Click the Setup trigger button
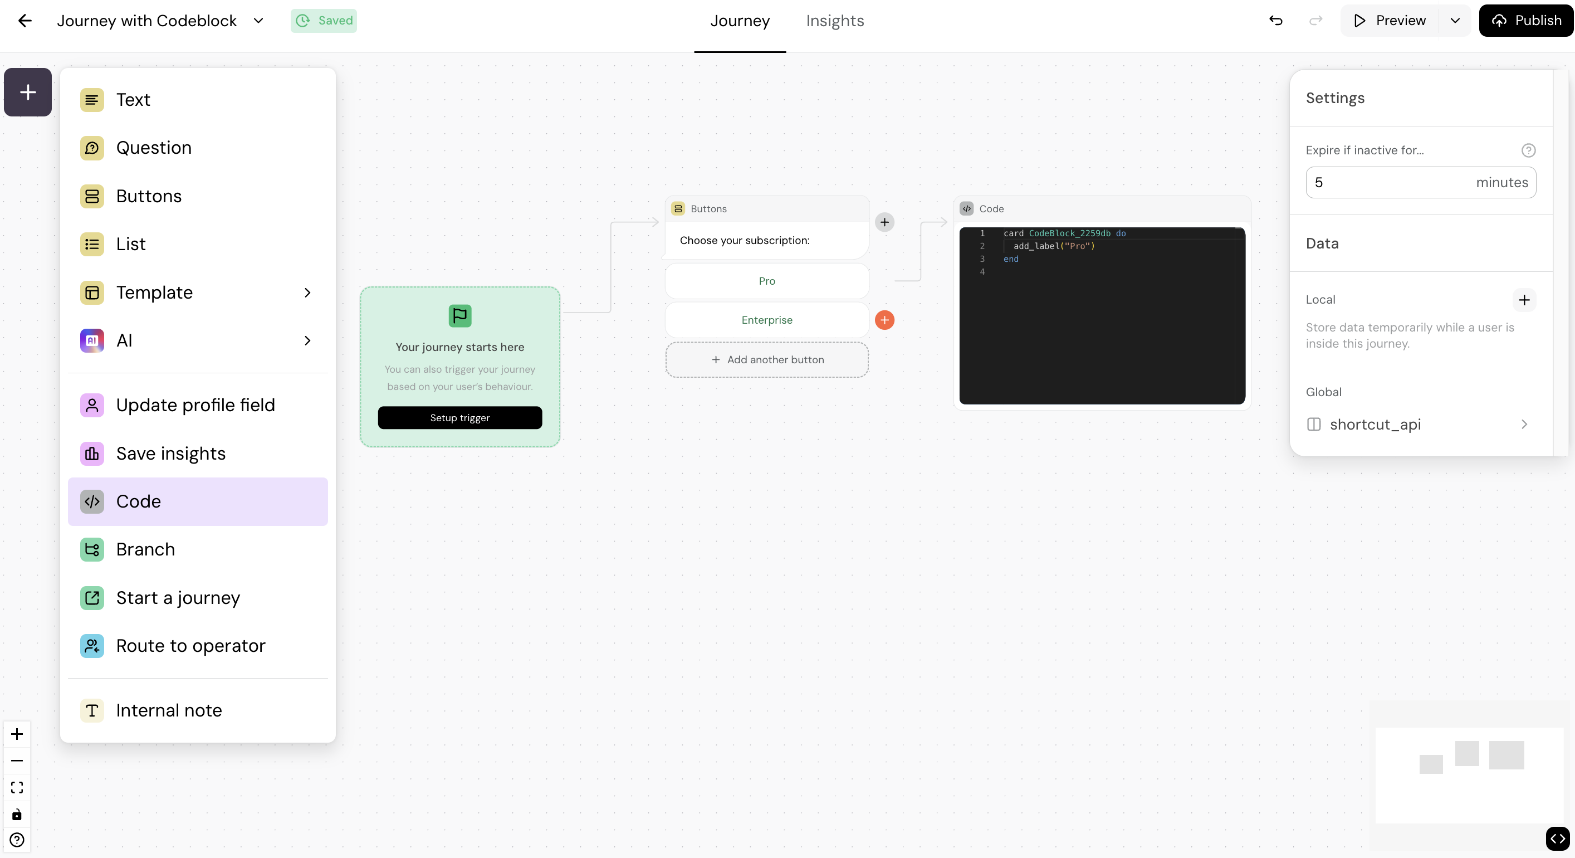 tap(460, 418)
